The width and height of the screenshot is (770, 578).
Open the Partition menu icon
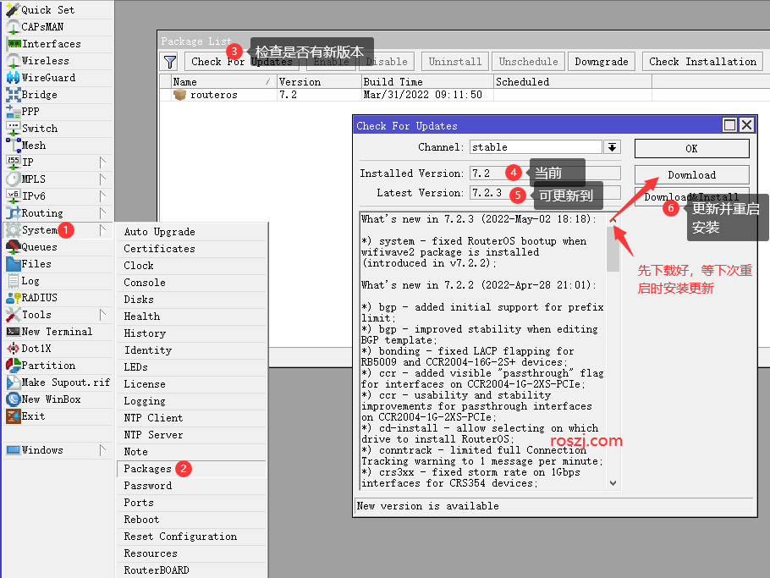[13, 366]
